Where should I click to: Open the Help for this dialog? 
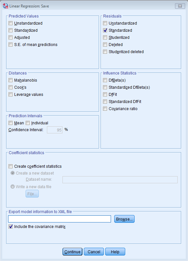click(x=115, y=252)
